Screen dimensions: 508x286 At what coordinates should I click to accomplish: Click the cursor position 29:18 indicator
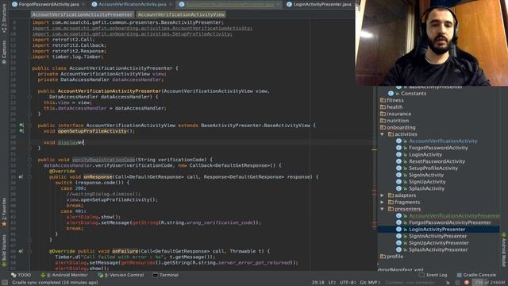point(317,283)
